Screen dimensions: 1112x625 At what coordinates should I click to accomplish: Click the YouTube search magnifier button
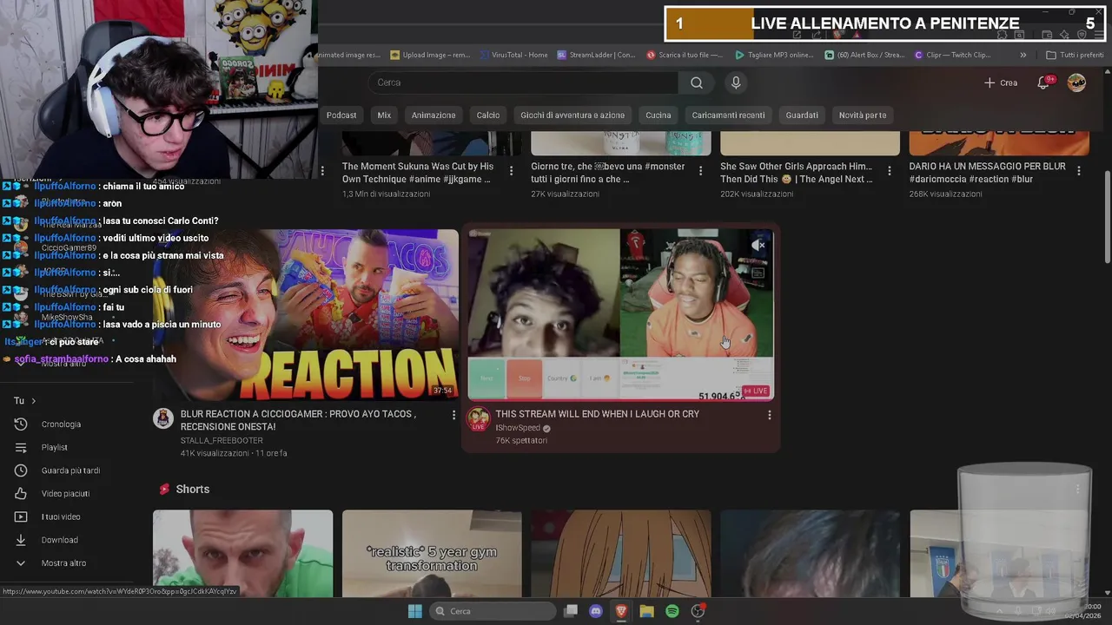click(696, 82)
